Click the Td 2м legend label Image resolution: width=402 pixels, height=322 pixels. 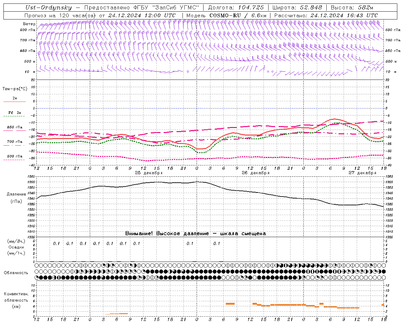click(x=14, y=113)
